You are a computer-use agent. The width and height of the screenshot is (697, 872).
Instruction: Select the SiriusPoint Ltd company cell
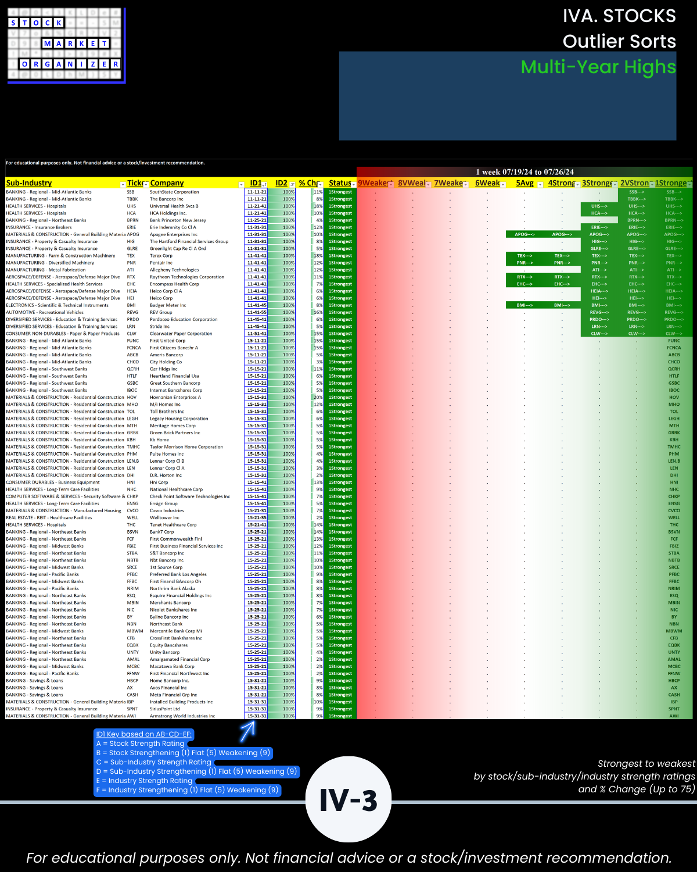(x=196, y=709)
